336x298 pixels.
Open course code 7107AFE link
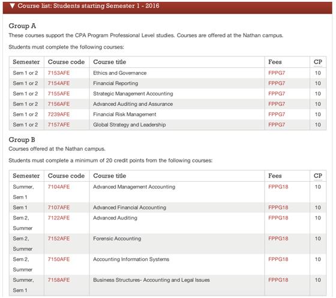coord(59,207)
